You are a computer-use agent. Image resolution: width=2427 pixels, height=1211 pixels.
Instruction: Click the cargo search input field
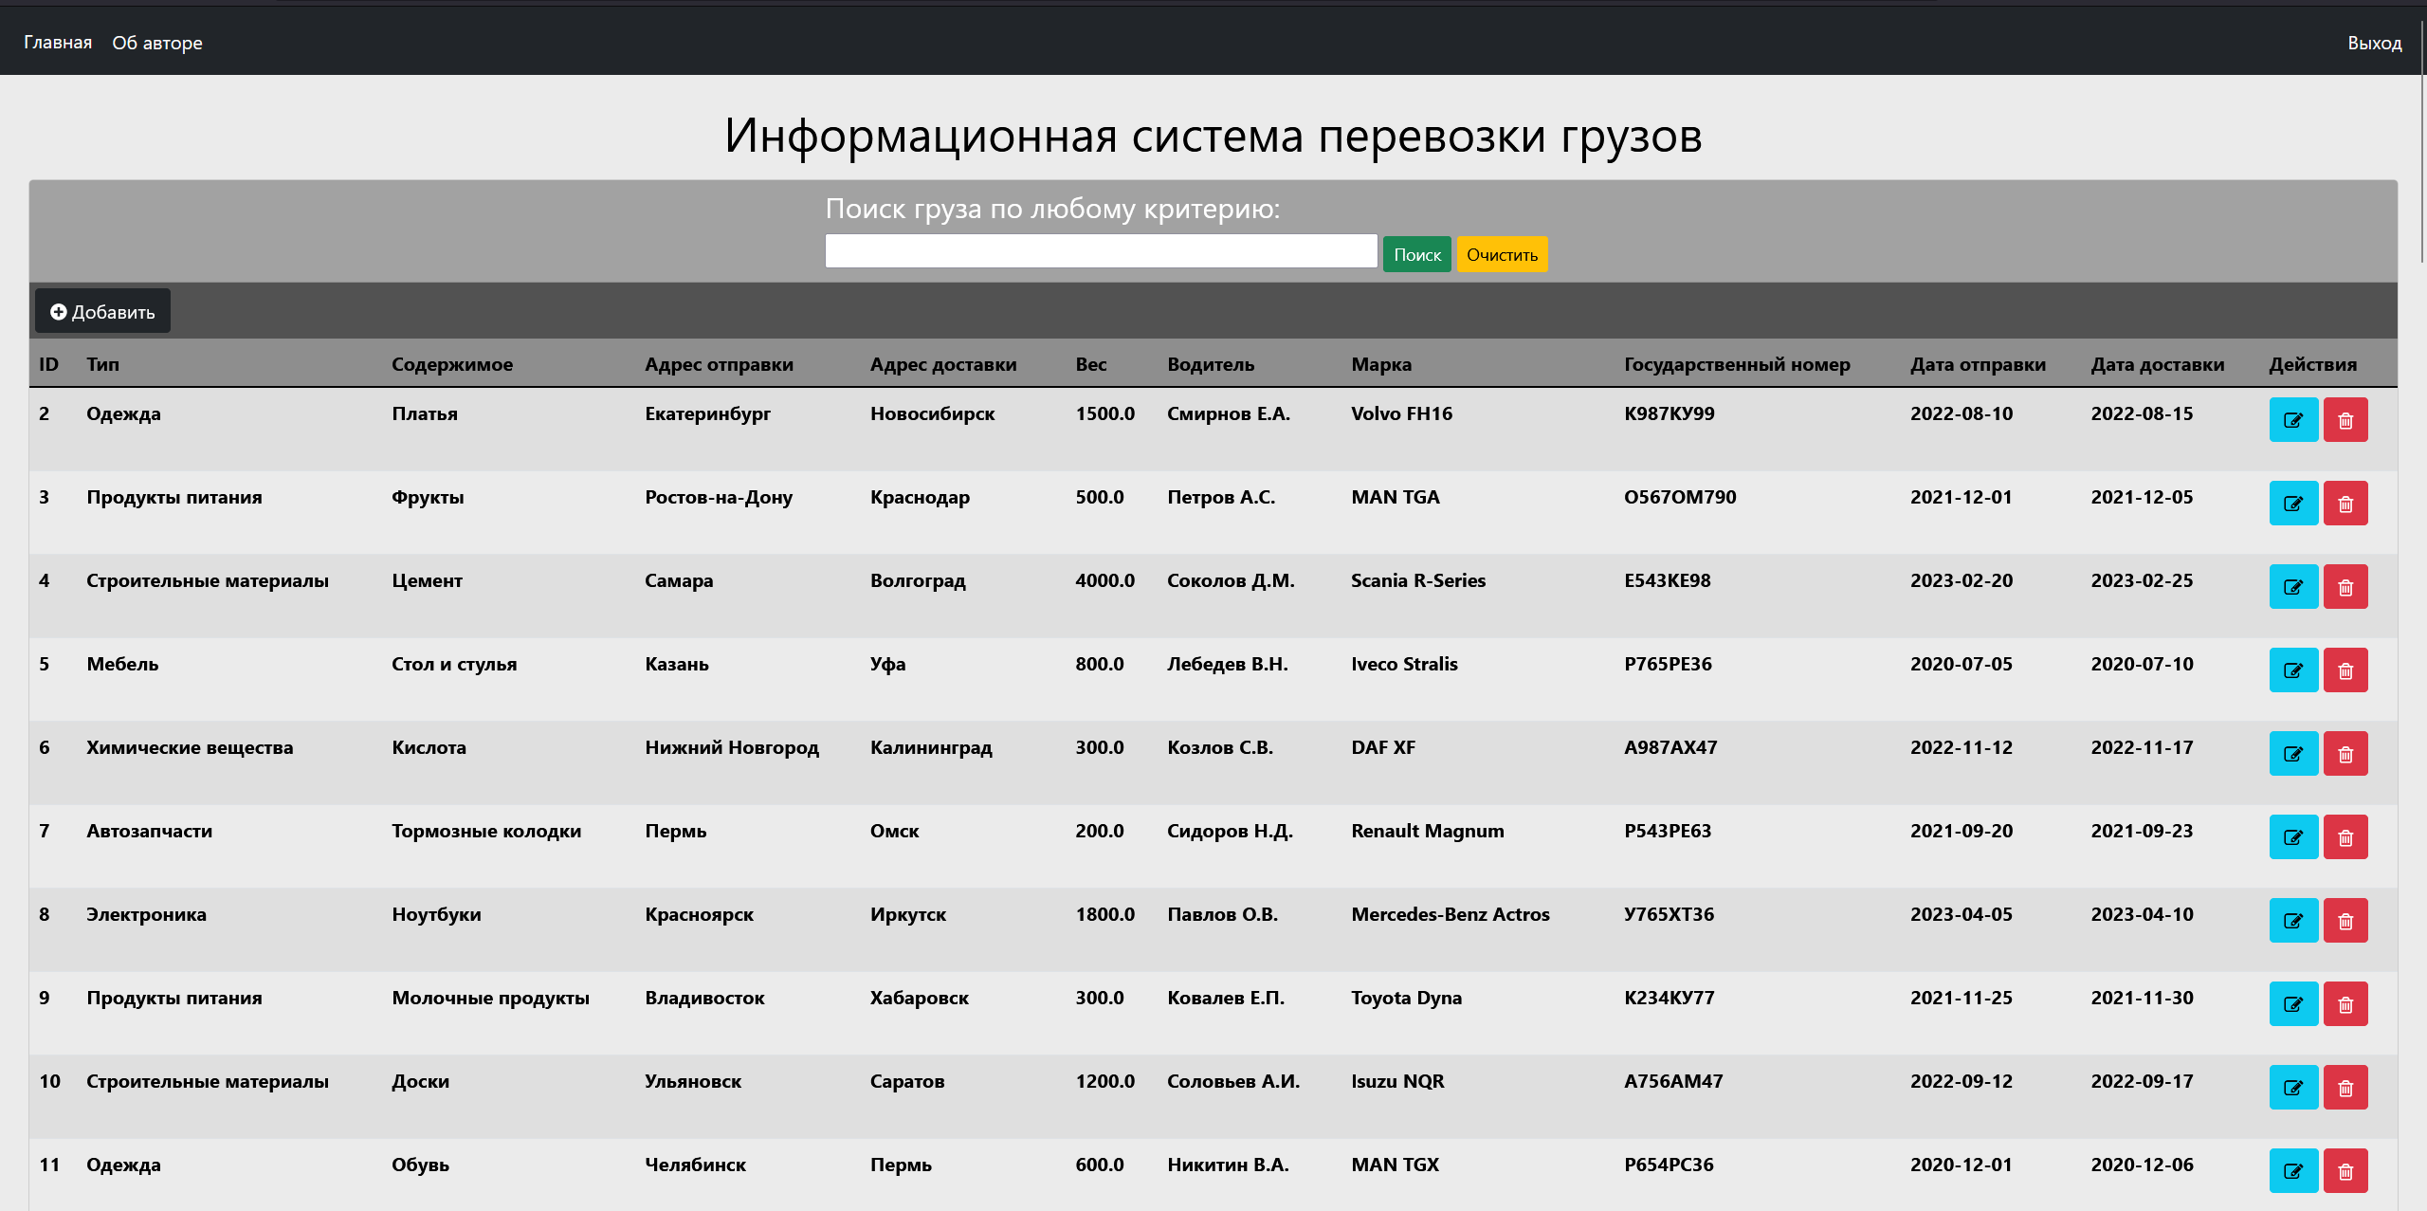coord(1100,250)
